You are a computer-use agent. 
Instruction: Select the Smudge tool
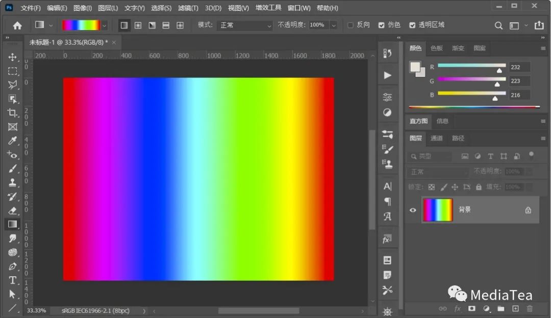13,238
